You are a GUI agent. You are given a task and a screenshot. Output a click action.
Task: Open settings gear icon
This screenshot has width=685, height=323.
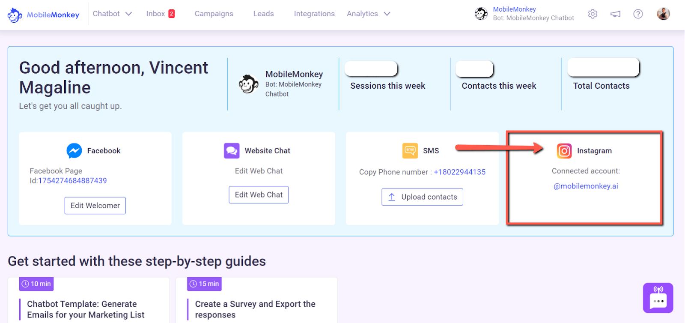tap(593, 14)
